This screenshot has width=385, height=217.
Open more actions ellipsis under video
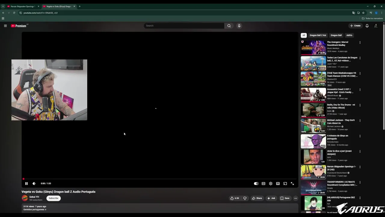pyautogui.click(x=296, y=198)
